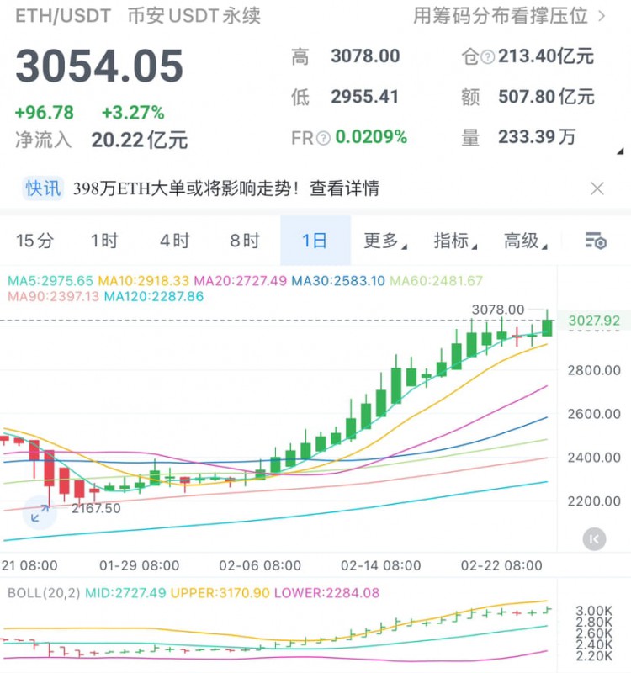Viewport: 631px width, 673px height.
Task: Select the 1日 timeframe tab
Action: point(315,241)
